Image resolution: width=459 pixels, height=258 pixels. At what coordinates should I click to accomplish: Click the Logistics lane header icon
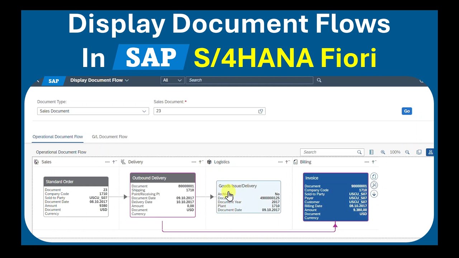209,162
